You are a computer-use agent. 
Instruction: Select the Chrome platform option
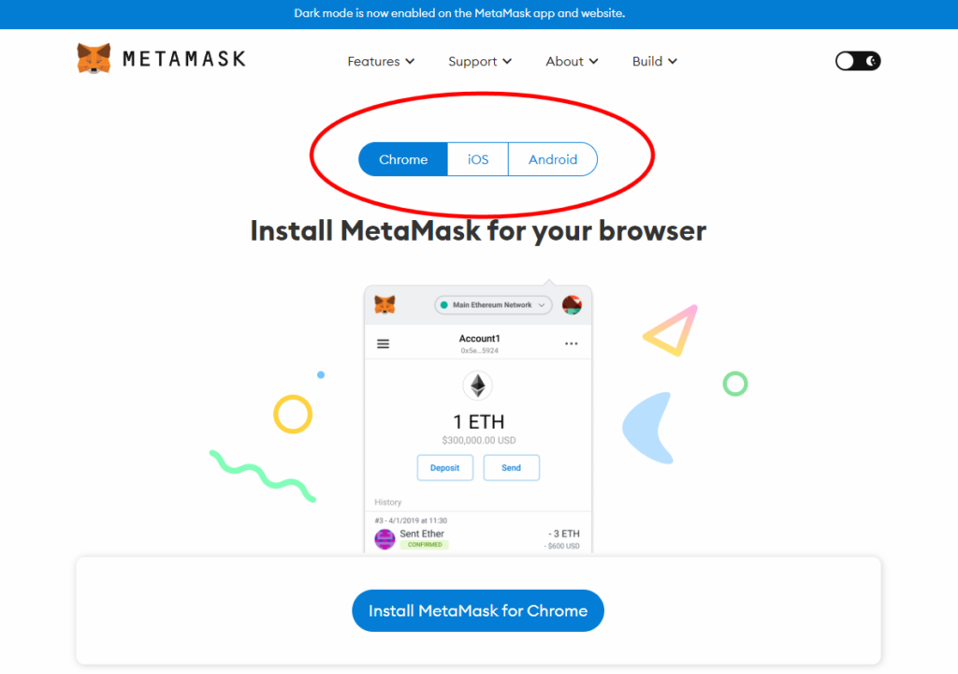click(x=403, y=160)
